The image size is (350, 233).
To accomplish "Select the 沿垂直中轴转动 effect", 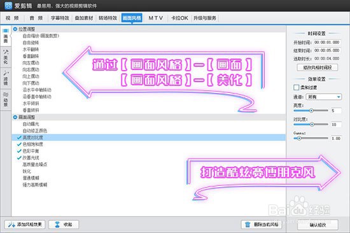I will [x=37, y=97].
